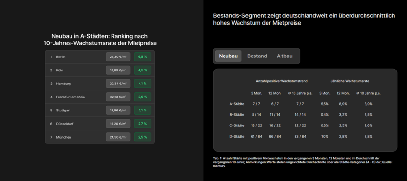Click the 66 / 84 table cell

275,137
